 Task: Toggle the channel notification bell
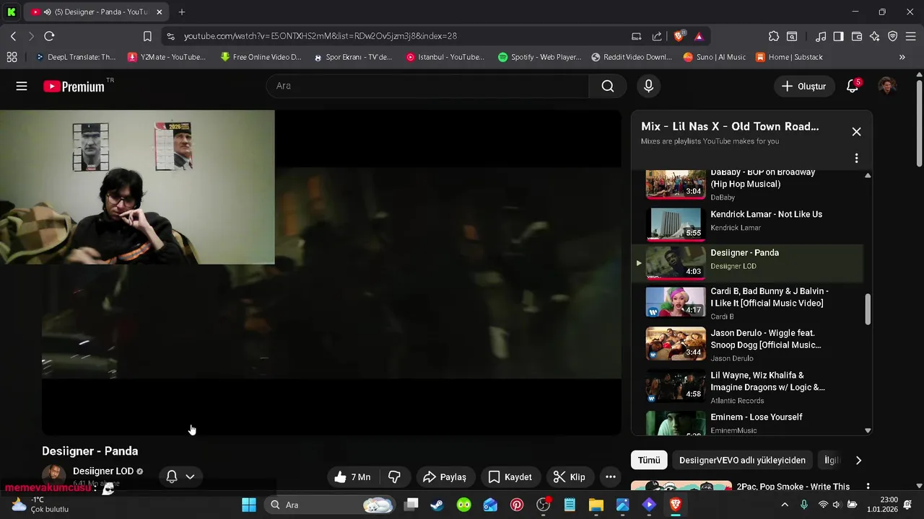pyautogui.click(x=172, y=476)
